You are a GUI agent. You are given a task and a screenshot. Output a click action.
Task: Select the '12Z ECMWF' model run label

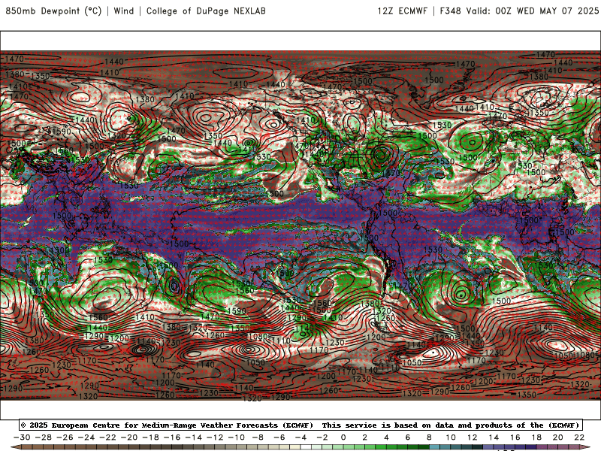click(402, 11)
